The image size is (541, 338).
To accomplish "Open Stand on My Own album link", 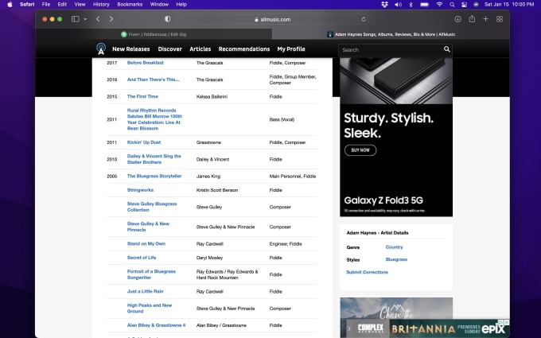I will (146, 243).
